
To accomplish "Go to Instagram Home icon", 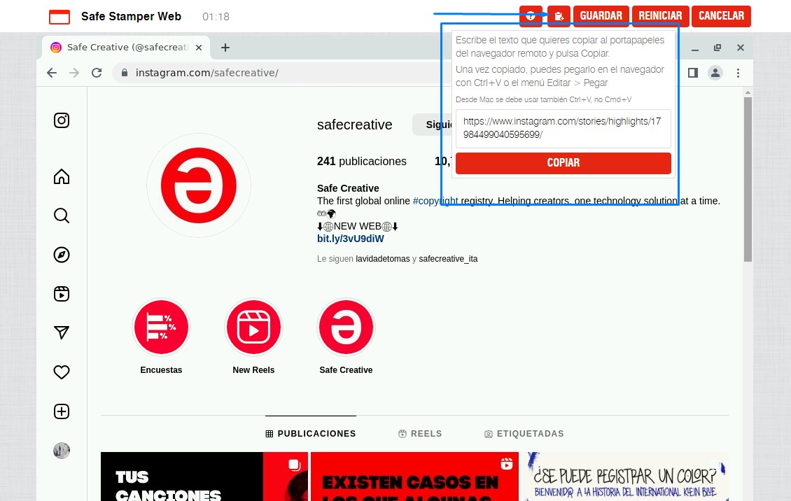I will [62, 176].
